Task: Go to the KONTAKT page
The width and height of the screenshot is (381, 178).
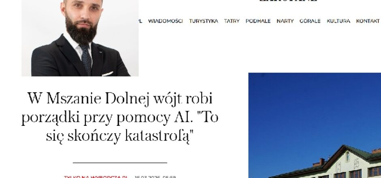Action: (368, 21)
